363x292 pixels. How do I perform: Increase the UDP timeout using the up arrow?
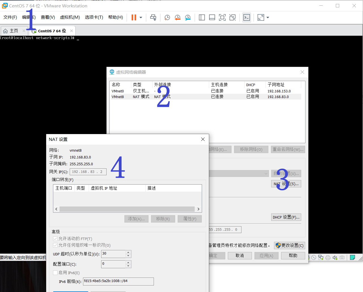click(x=128, y=252)
